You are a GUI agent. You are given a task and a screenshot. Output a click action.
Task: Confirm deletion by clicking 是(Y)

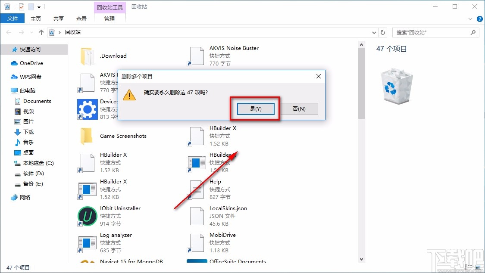pos(255,109)
